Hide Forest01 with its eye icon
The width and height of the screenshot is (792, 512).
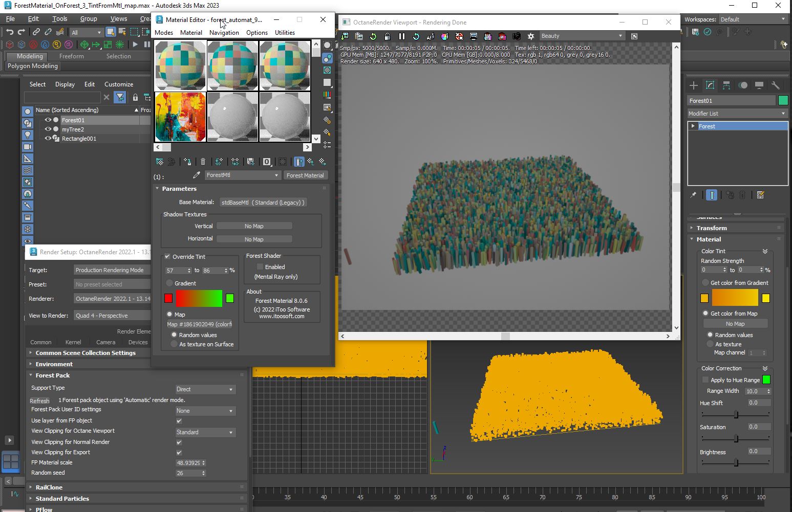tap(48, 120)
